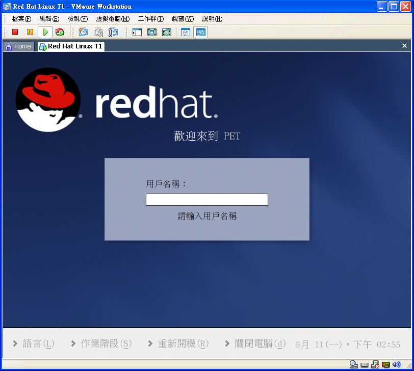
Task: Show the console view icon
Action: 201,32
